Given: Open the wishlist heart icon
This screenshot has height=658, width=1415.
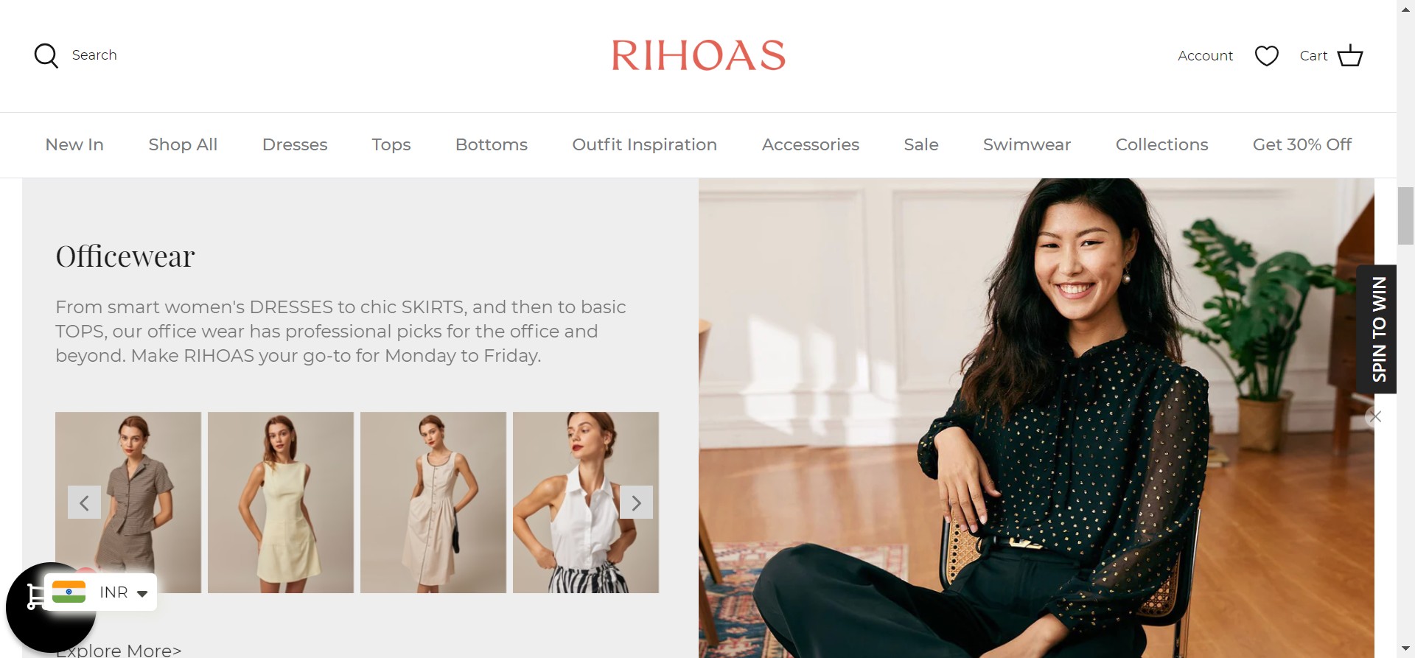Looking at the screenshot, I should (1266, 56).
